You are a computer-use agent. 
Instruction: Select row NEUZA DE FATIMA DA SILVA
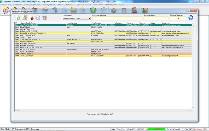tap(103, 48)
